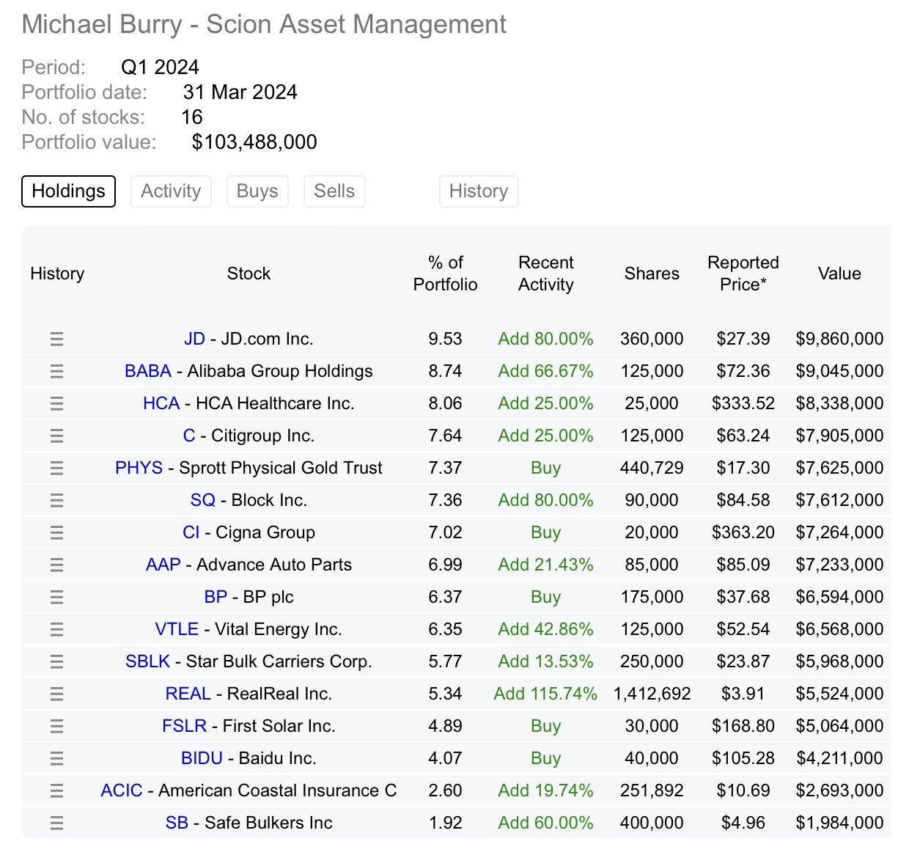Click the 'Add 115.74%' activity cell
This screenshot has height=844, width=898.
point(545,694)
